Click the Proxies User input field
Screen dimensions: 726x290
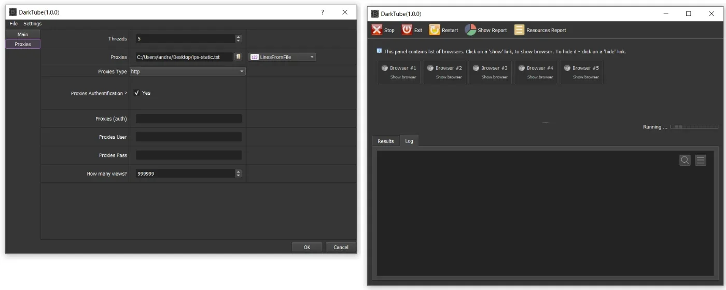[x=189, y=137]
